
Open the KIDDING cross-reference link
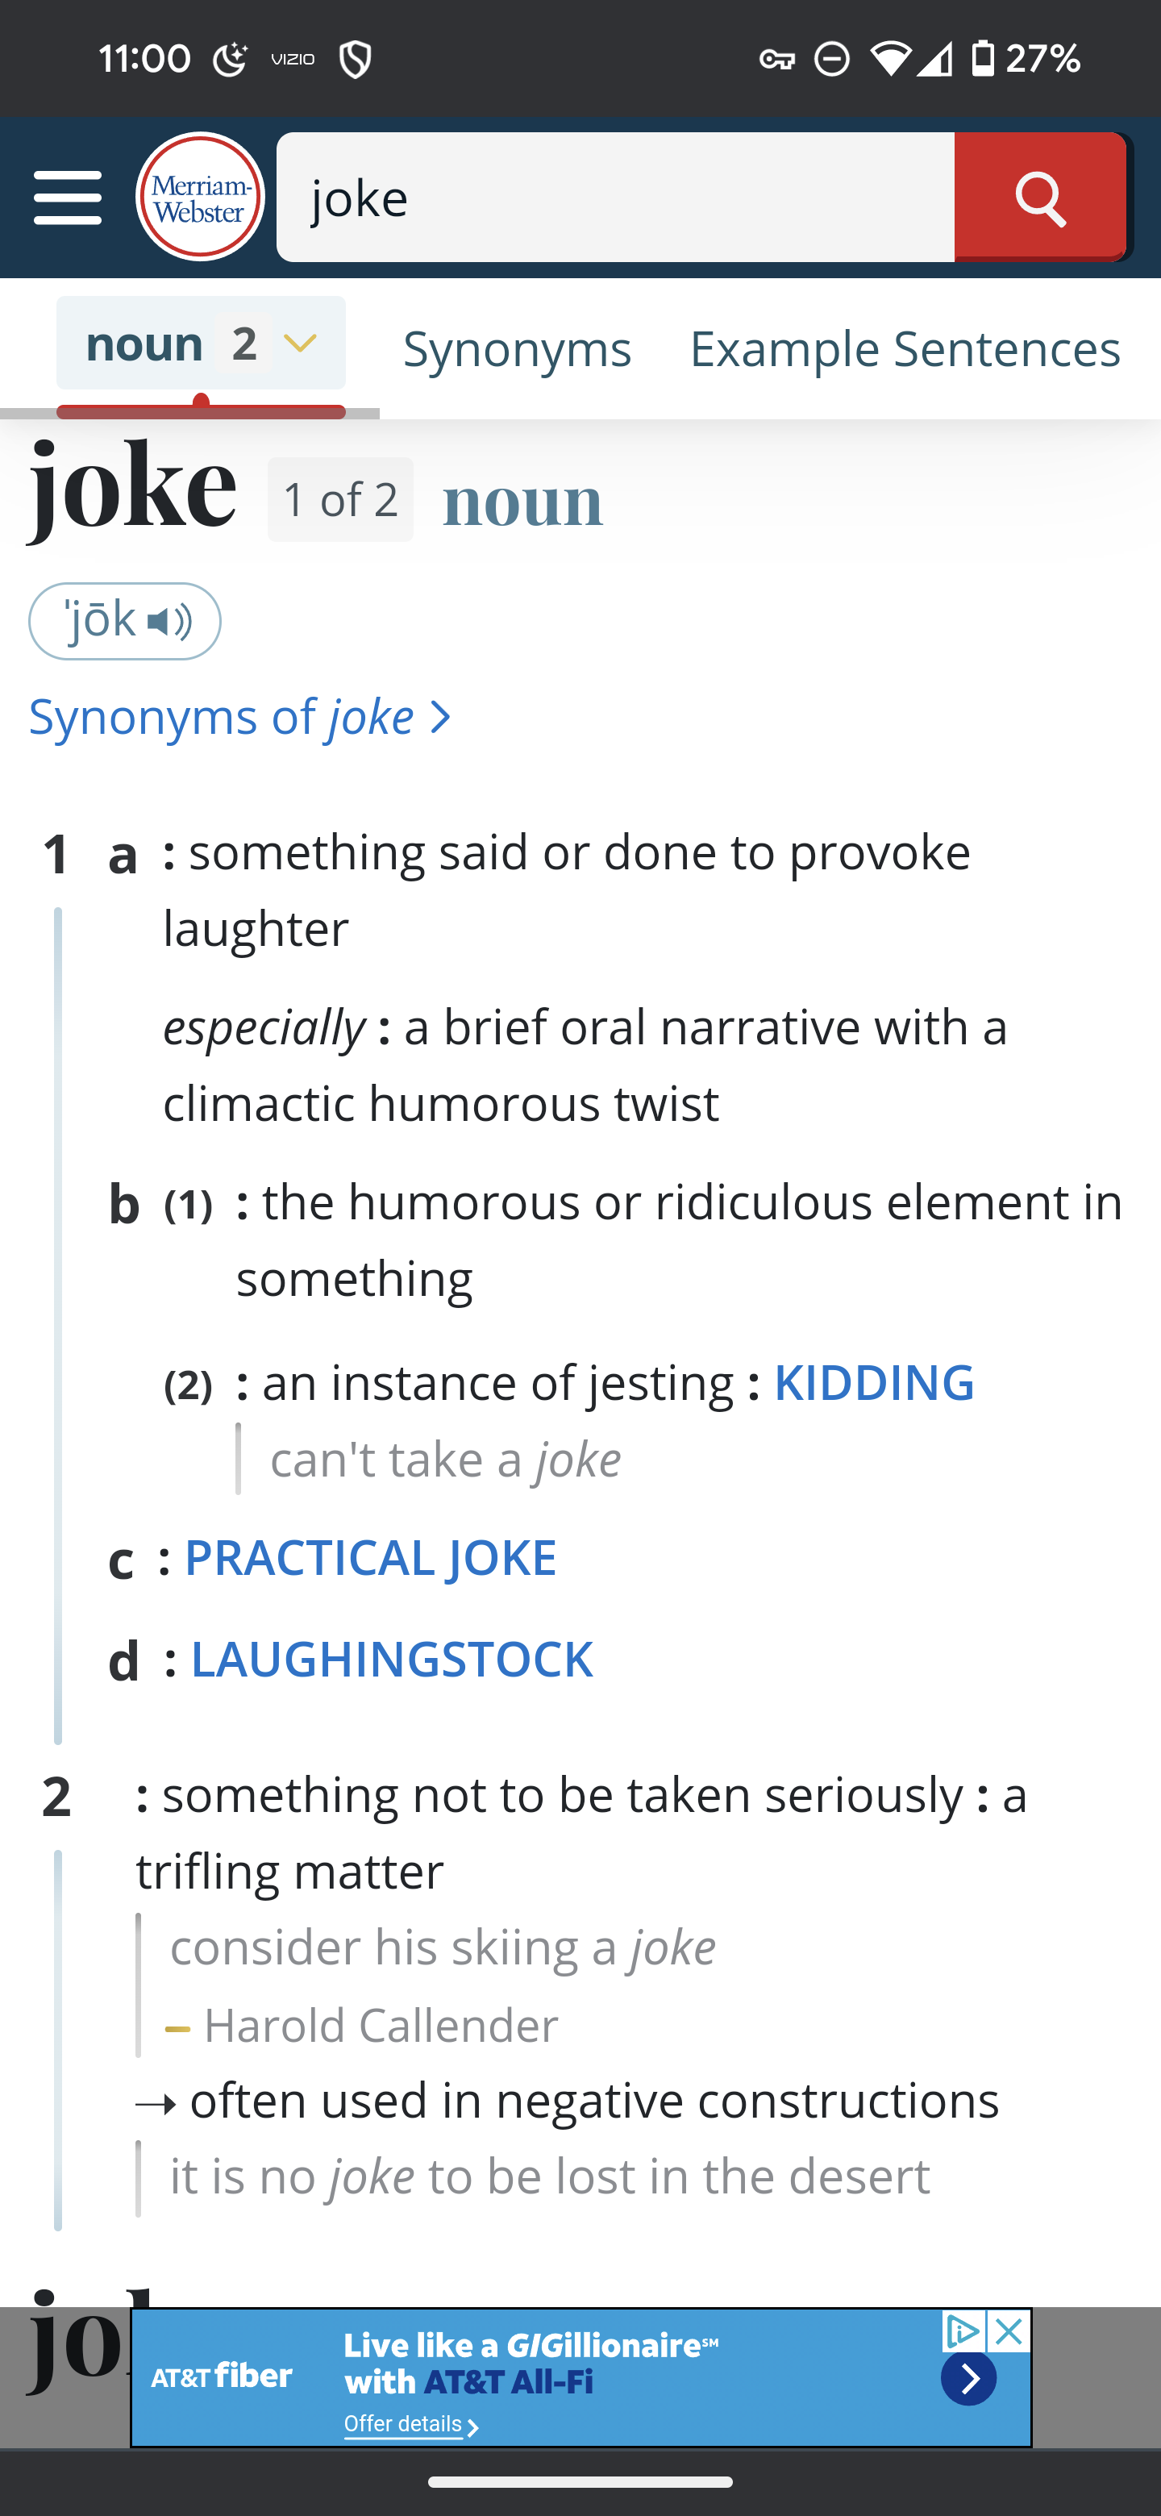[874, 1382]
